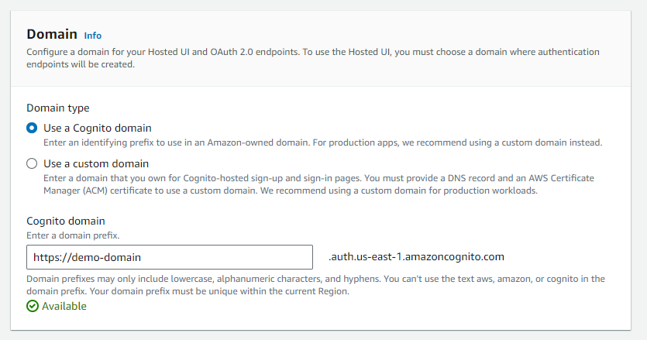Click the 'Use a Cognito domain' label

[x=97, y=128]
